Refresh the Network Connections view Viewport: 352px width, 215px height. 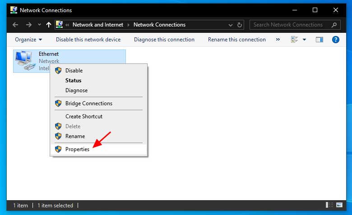pyautogui.click(x=240, y=25)
